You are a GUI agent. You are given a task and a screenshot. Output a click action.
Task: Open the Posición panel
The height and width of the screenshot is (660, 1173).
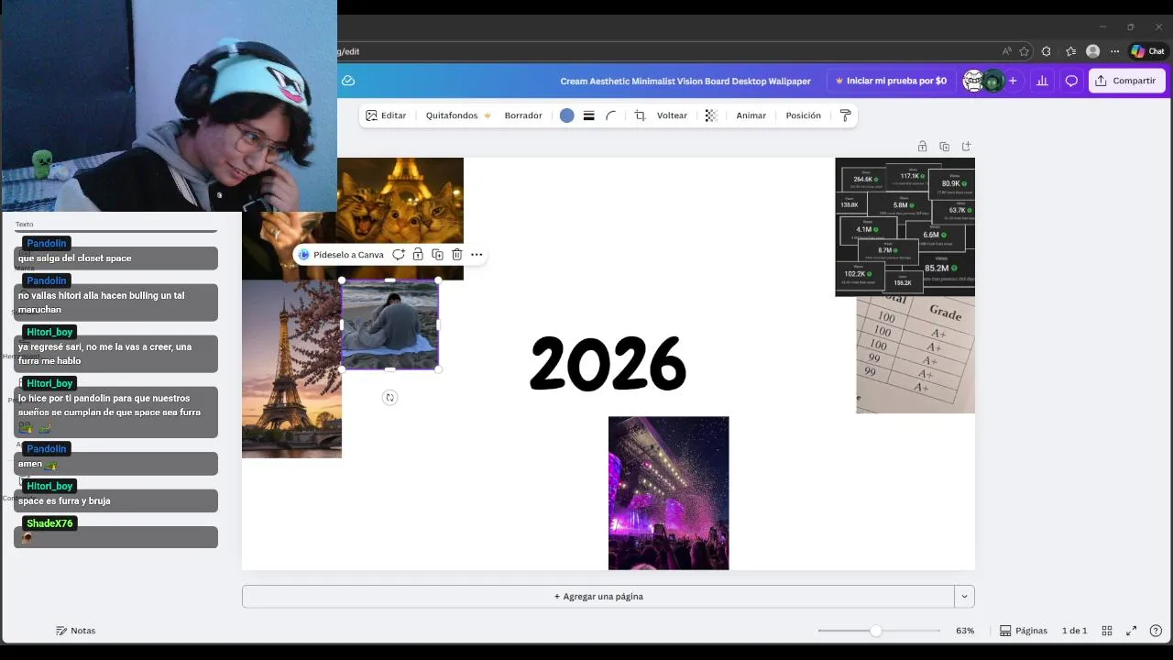click(x=803, y=115)
